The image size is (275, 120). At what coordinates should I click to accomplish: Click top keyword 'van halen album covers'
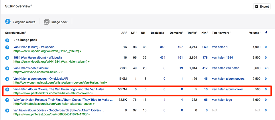click(228, 79)
